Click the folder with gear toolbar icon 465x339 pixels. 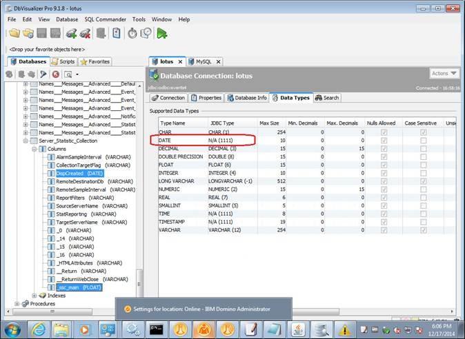[x=28, y=33]
